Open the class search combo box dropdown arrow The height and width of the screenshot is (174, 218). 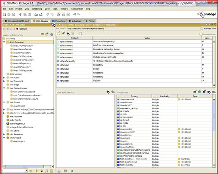pos(27,171)
